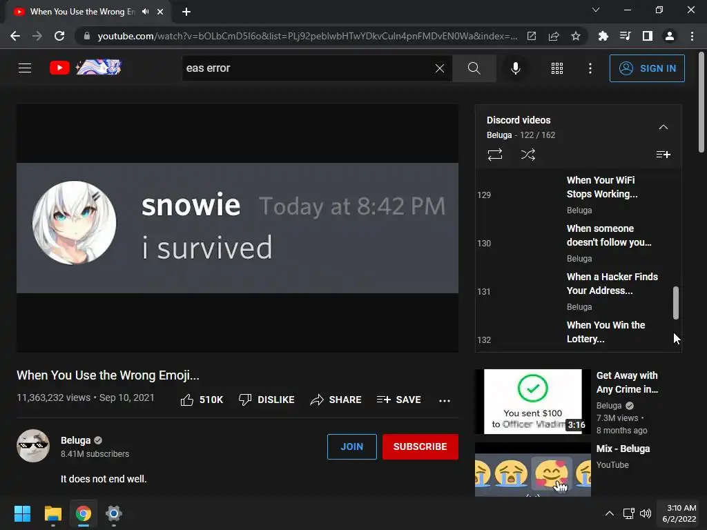
Task: Play When You Win the Lottery
Action: click(577, 335)
